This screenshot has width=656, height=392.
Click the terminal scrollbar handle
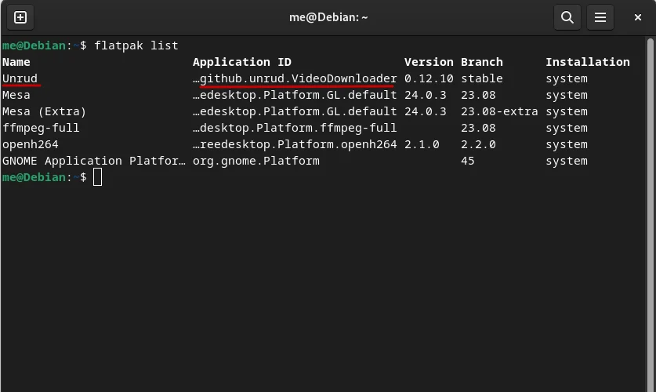650,213
